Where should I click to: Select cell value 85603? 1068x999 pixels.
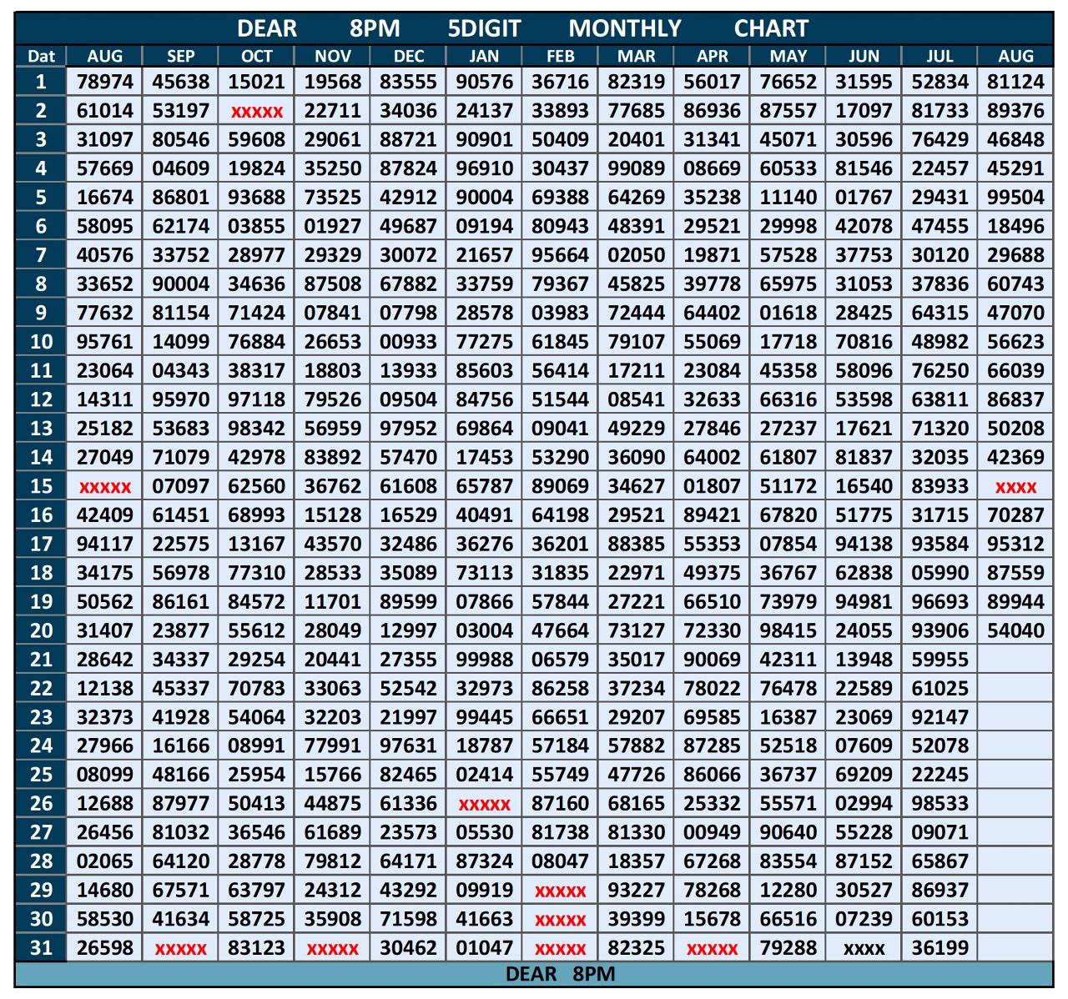click(484, 370)
